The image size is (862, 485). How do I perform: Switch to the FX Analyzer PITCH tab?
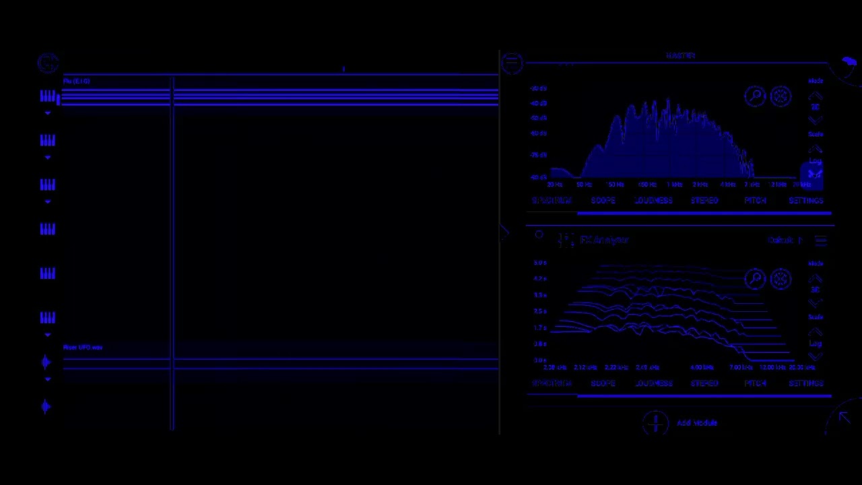pos(755,383)
